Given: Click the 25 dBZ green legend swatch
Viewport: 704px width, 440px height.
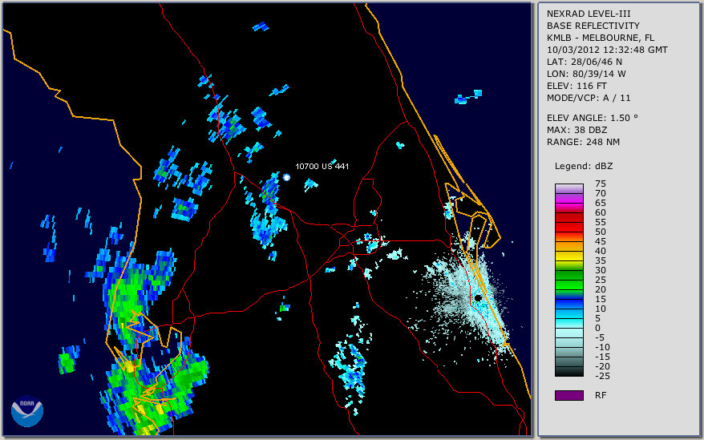Looking at the screenshot, I should 569,285.
